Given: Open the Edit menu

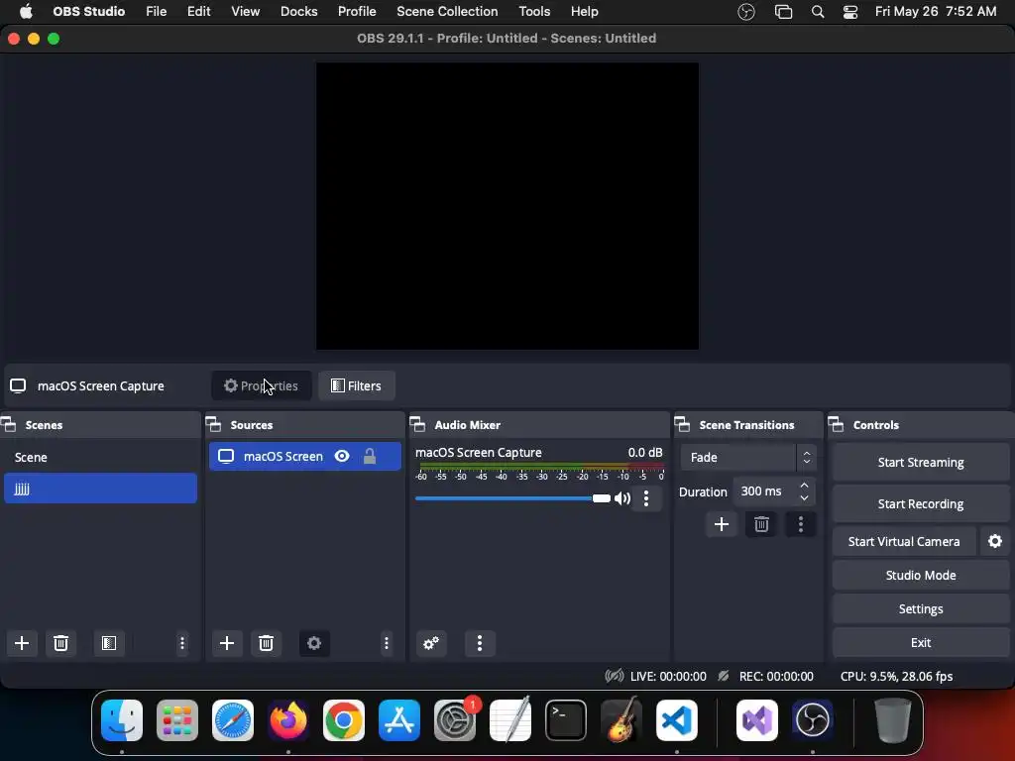Looking at the screenshot, I should [x=198, y=12].
